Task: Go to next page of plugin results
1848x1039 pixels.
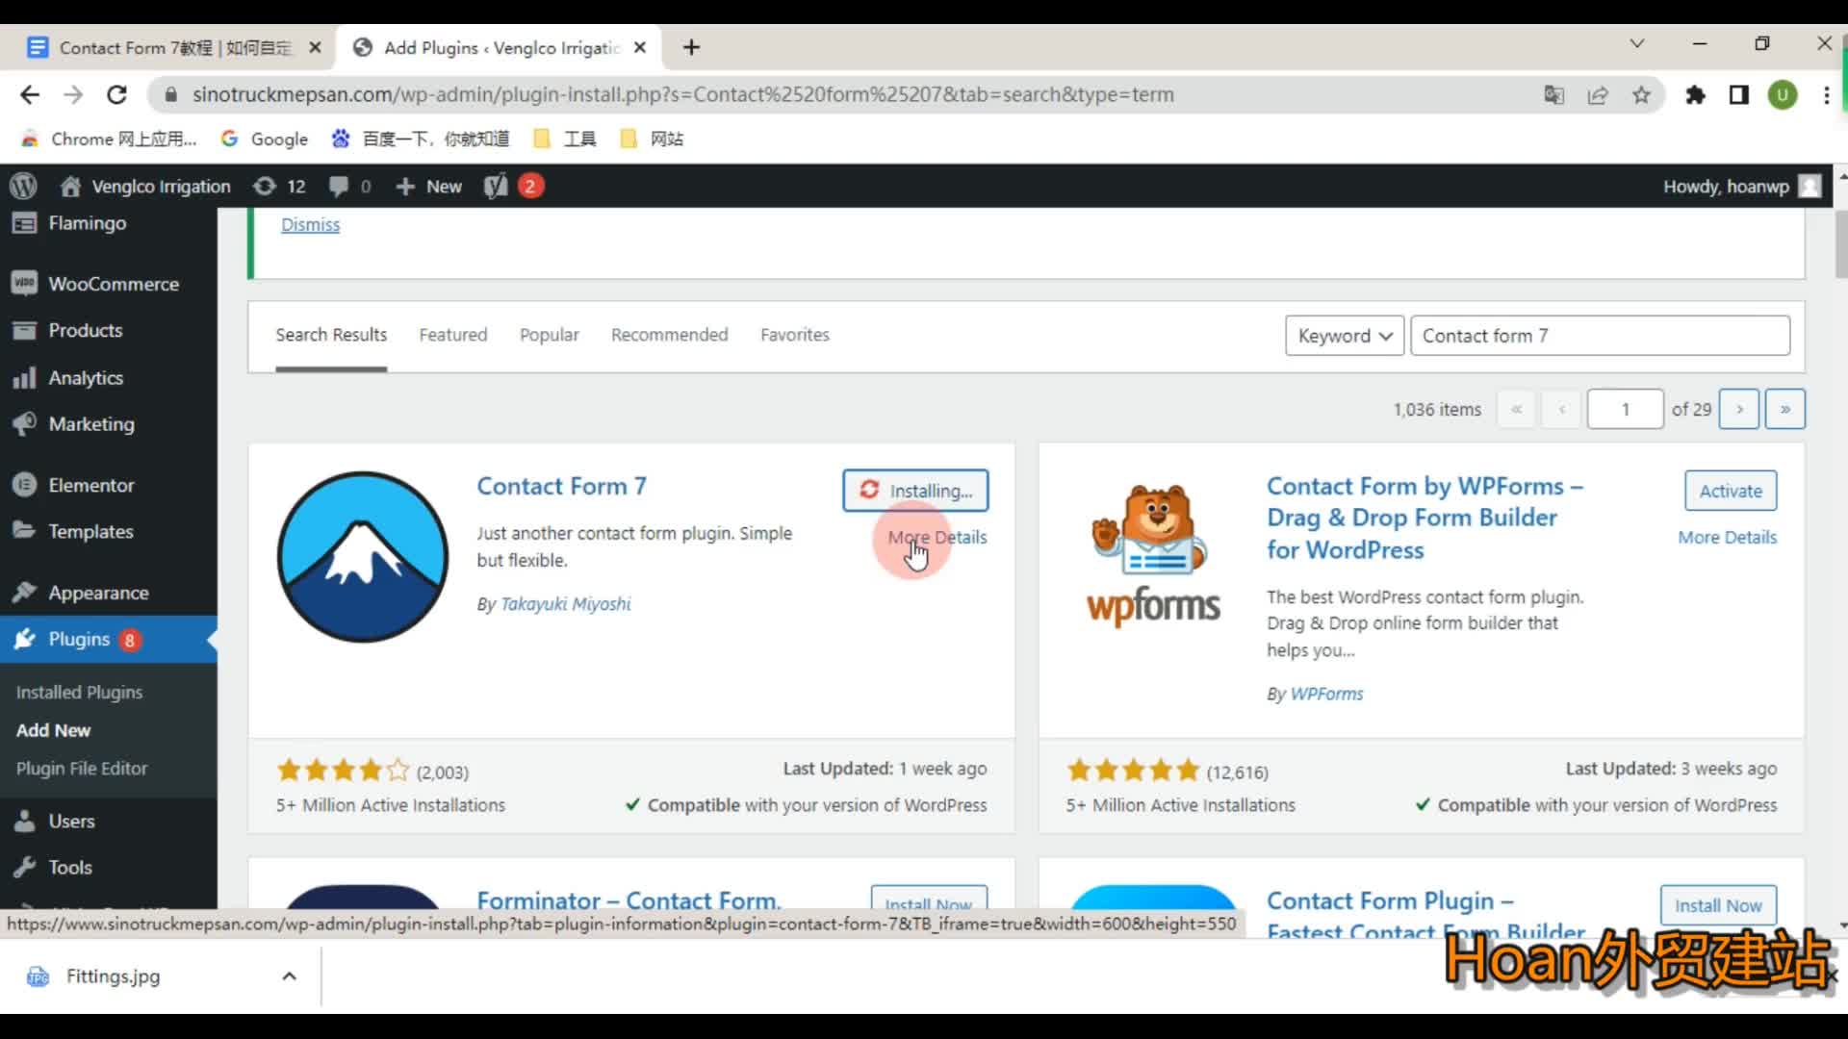Action: [x=1738, y=409]
